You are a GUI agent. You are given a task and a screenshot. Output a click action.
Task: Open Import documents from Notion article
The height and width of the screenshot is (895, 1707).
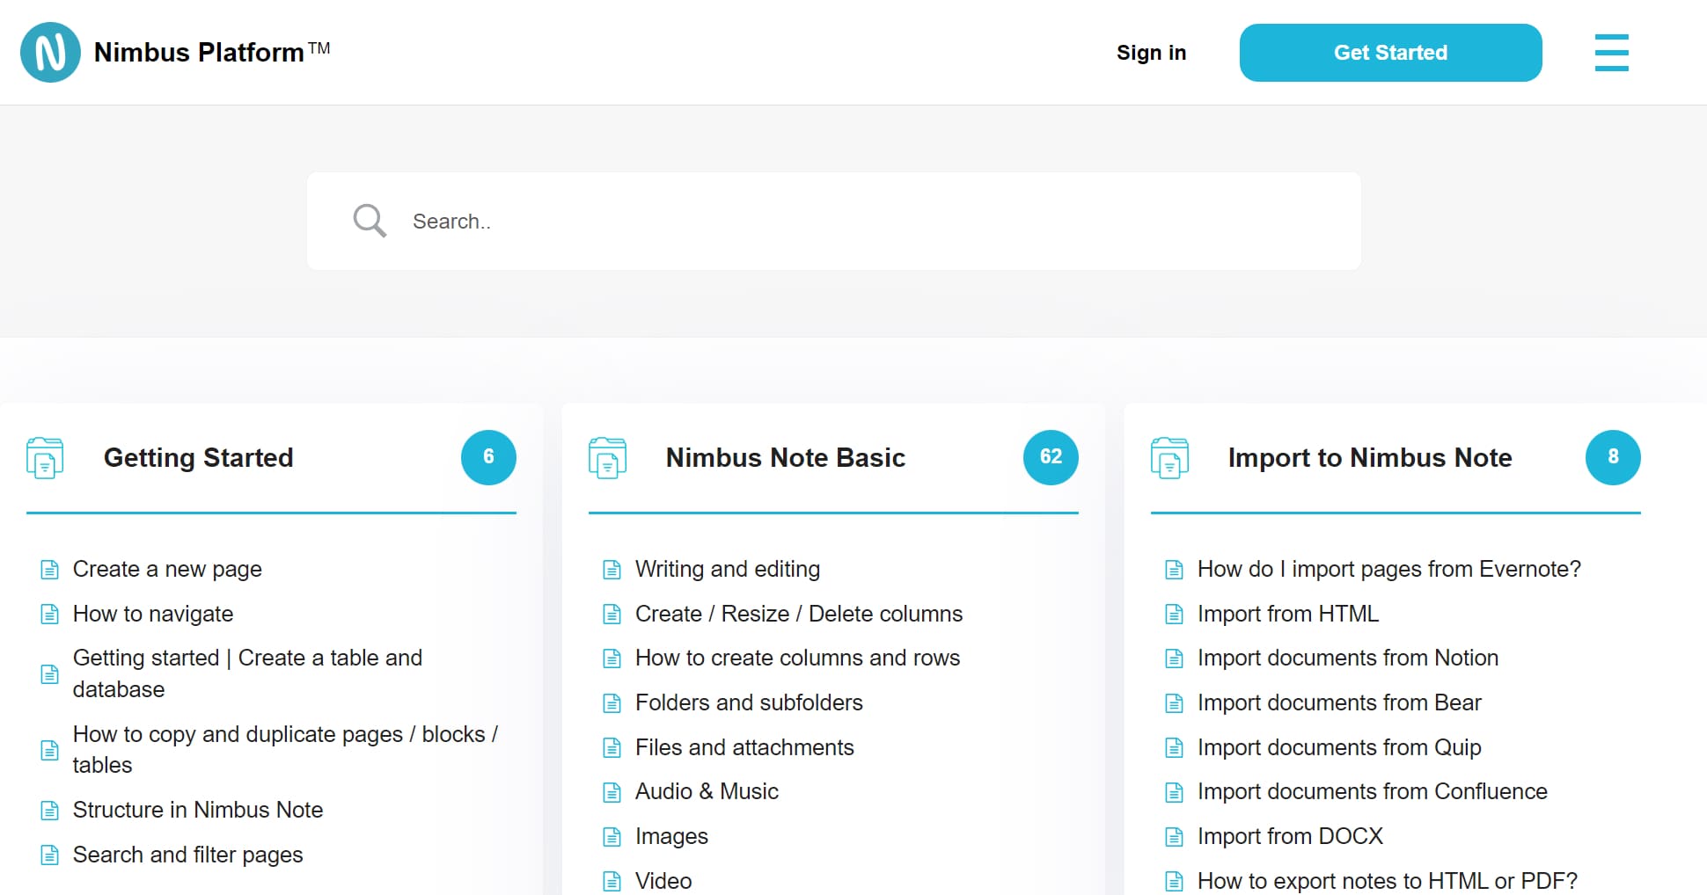pos(1348,659)
